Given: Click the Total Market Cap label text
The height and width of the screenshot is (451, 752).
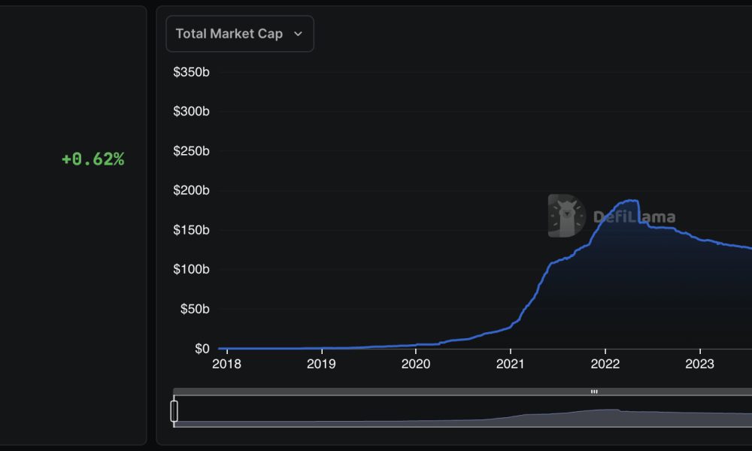Looking at the screenshot, I should 228,34.
